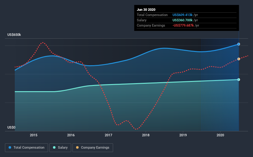Click the blue Total Compensation data point marker
This screenshot has height=157, width=253.
tap(239, 44)
